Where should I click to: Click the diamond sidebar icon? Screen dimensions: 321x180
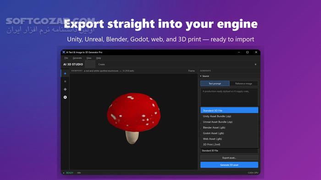click(x=65, y=89)
